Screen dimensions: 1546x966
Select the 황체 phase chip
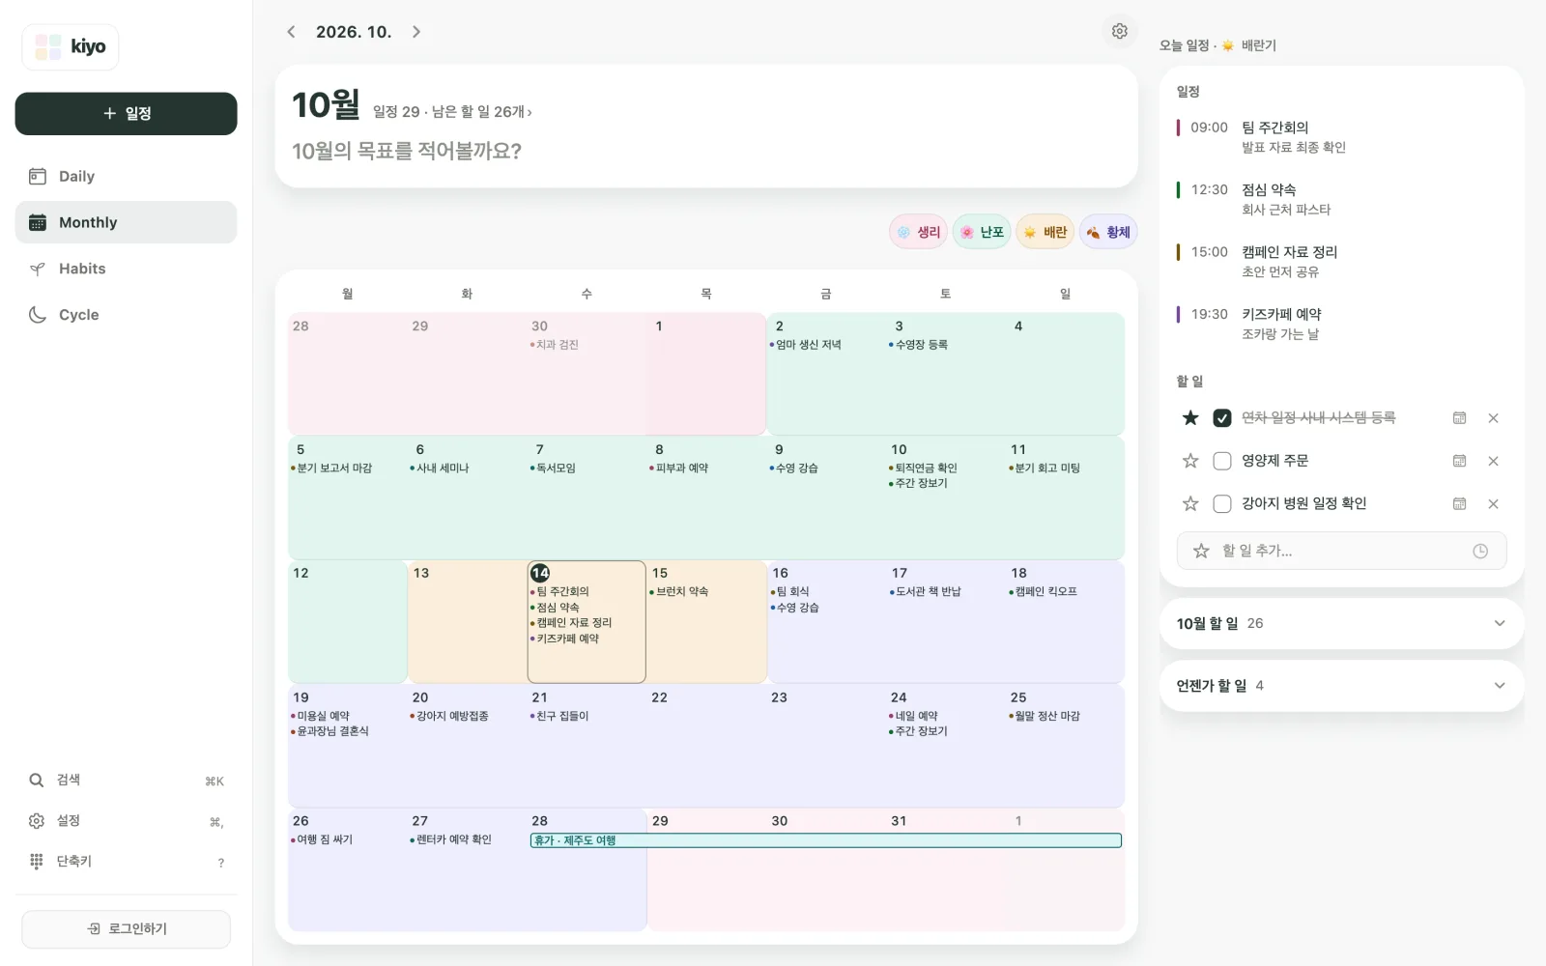click(1108, 233)
